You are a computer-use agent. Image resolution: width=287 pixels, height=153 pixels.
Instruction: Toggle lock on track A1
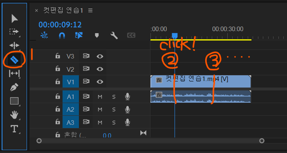tap(58, 97)
